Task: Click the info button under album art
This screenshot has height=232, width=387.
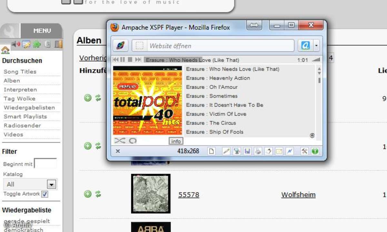Action: 176,141
